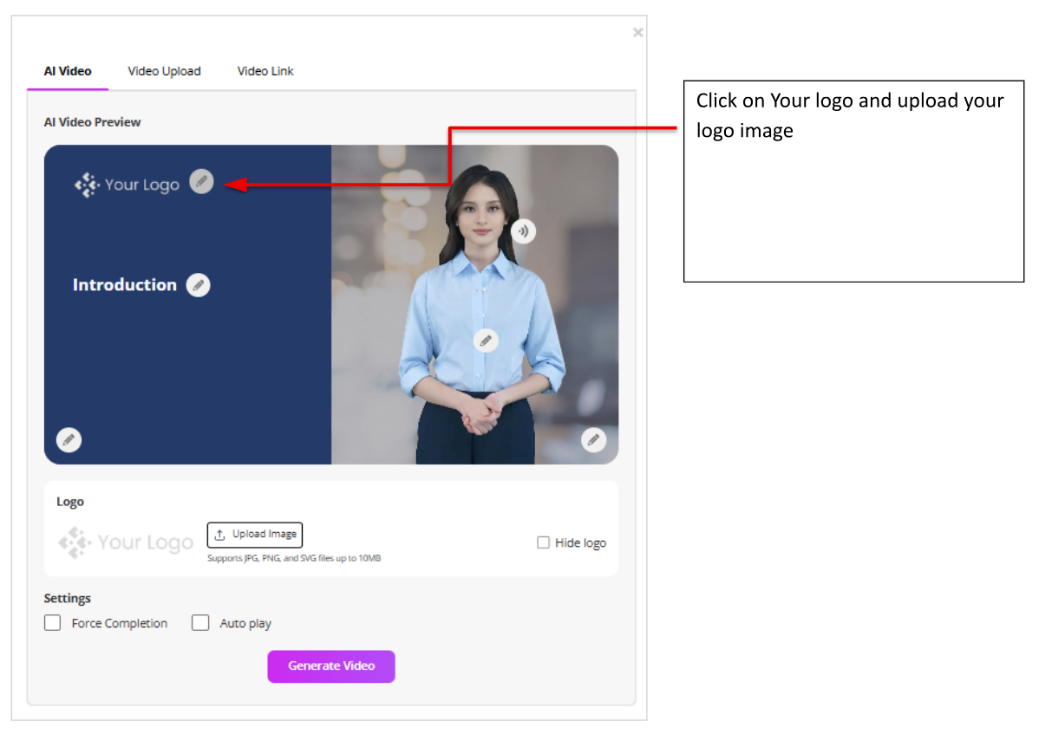Click the Your Logo placeholder in the Logo section
The width and height of the screenshot is (1039, 734).
pos(126,542)
